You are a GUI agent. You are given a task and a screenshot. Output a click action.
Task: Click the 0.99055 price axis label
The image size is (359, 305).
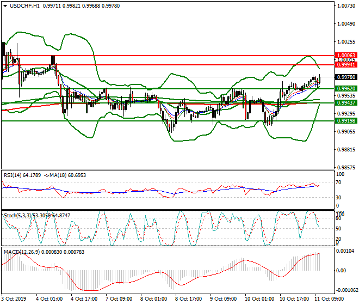[x=346, y=131]
